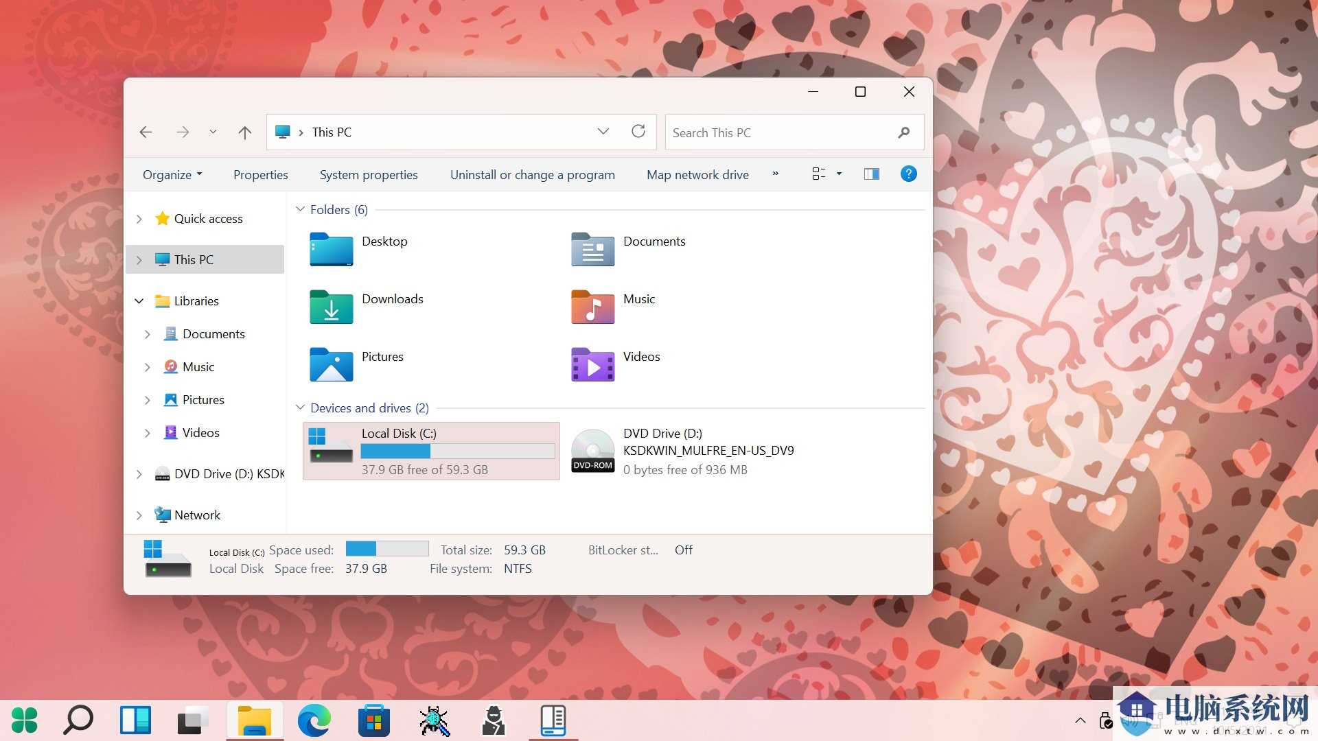Click the Map network drive icon
Screen dimensions: 1318x741
697,174
